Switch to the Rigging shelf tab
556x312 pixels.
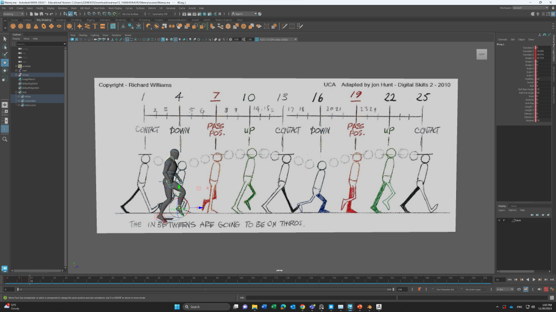(90, 19)
